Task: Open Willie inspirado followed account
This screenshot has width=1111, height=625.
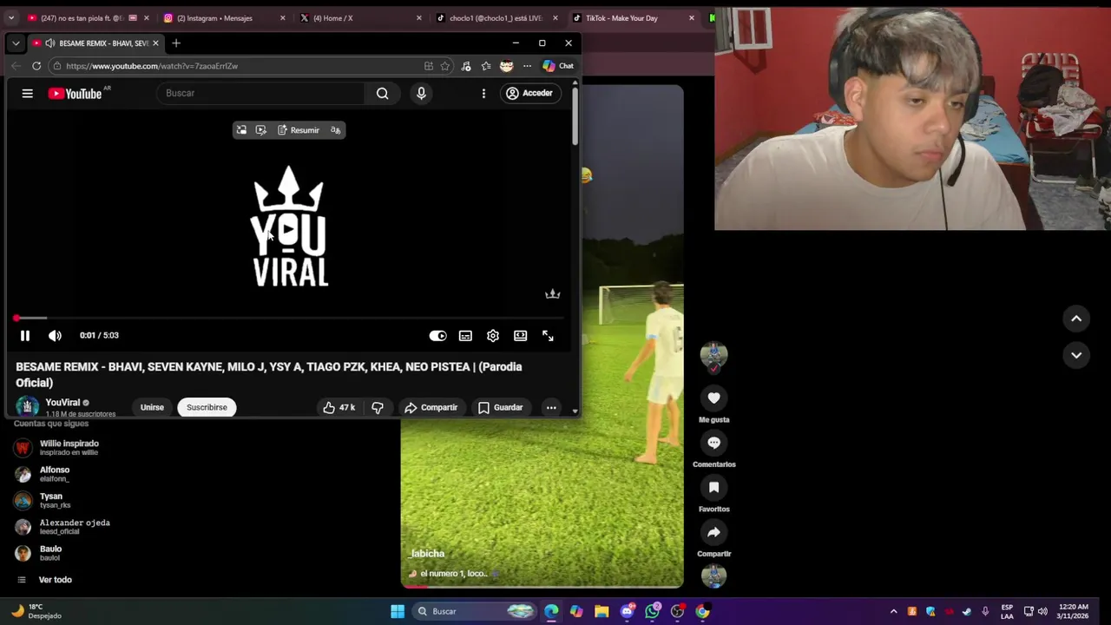Action: (x=57, y=447)
